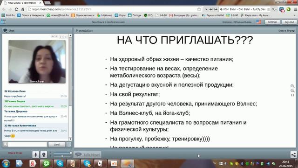
Task: Skip to the previous track in the toolbar player
Action: (x=211, y=9)
